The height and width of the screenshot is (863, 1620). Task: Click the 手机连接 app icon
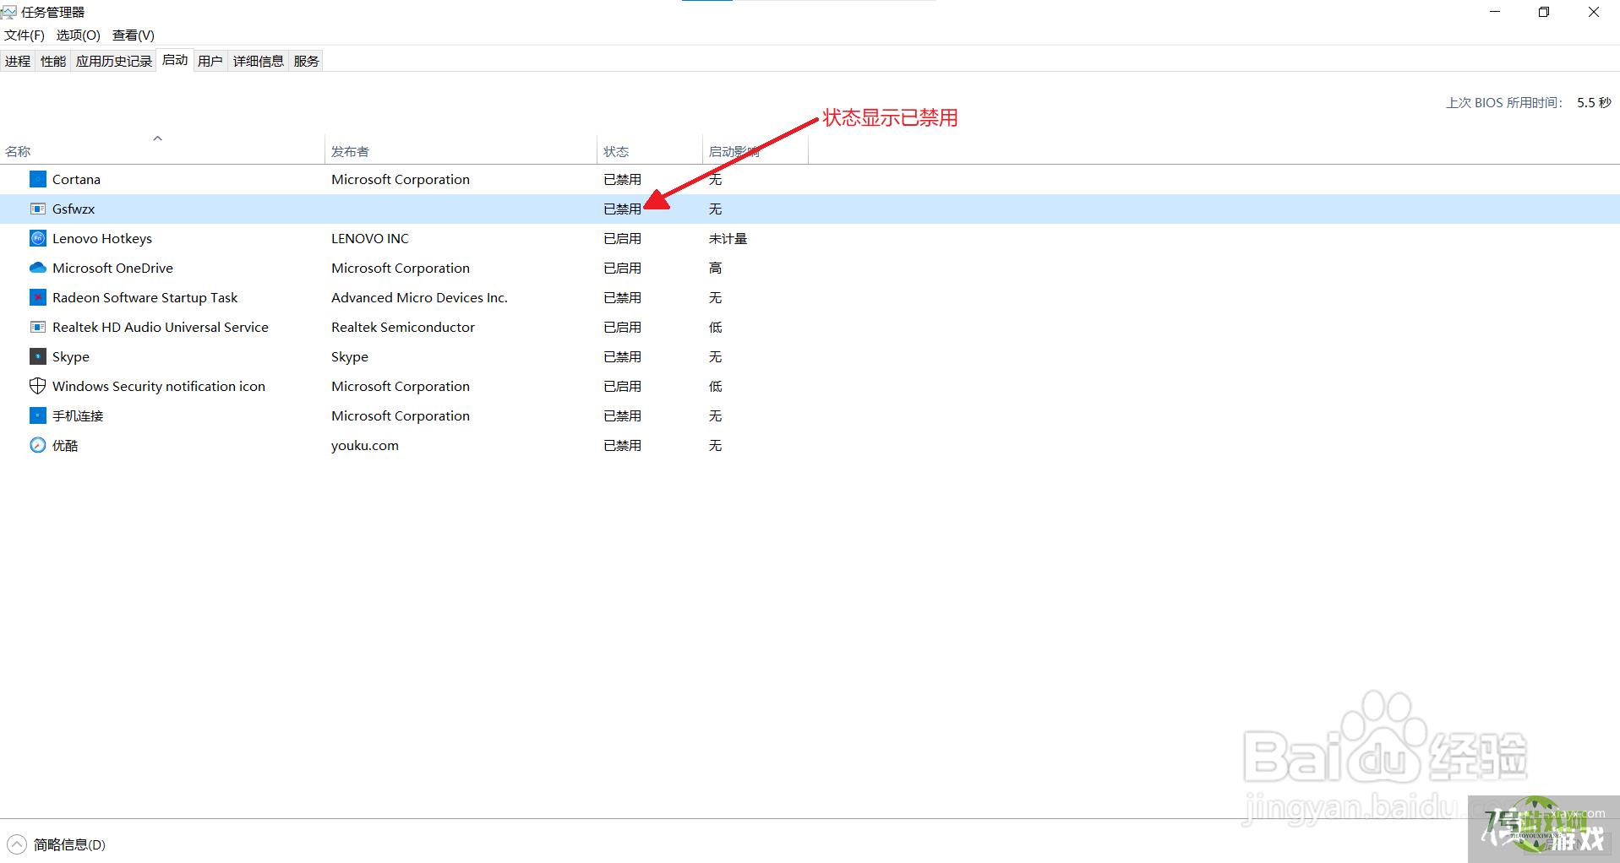[x=38, y=415]
